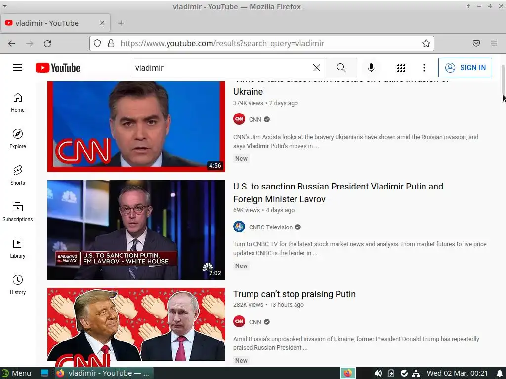Bookmark this page with the star
The height and width of the screenshot is (379, 506).
coord(426,43)
